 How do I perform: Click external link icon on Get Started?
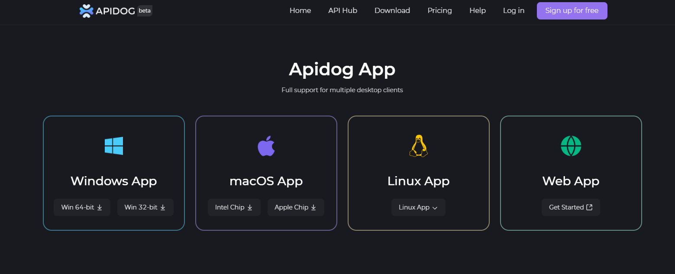click(589, 207)
